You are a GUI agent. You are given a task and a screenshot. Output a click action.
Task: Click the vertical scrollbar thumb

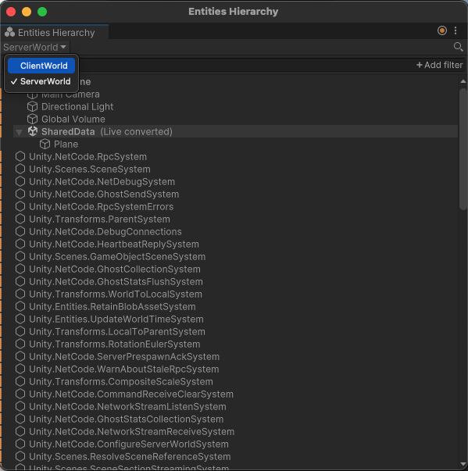click(463, 148)
